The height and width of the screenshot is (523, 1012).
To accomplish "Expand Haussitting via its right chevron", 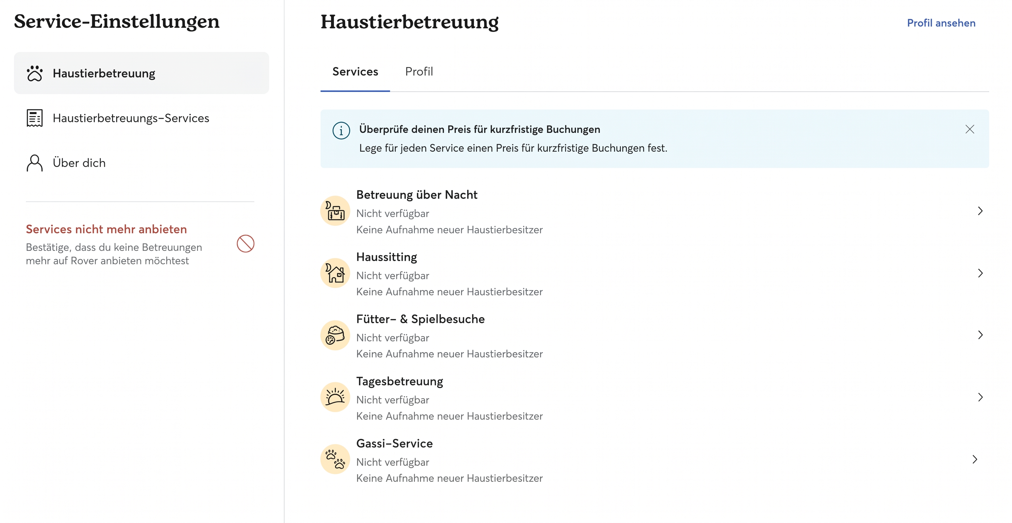I will click(x=980, y=273).
